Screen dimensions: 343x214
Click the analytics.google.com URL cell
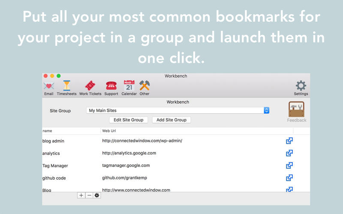(129, 153)
